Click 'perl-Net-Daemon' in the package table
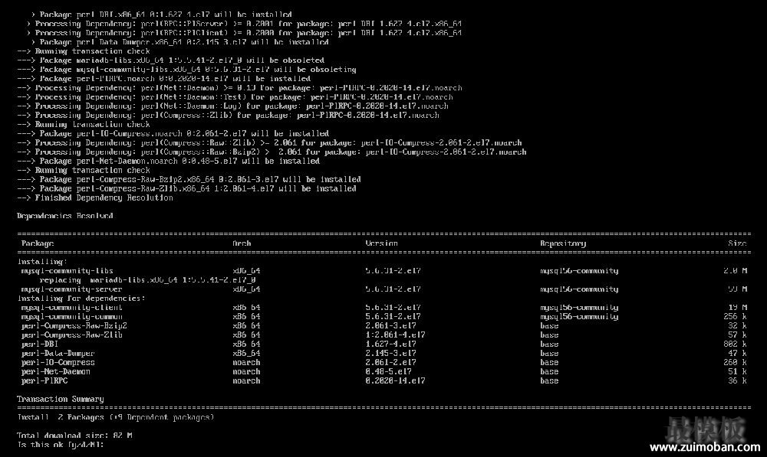 [56, 371]
